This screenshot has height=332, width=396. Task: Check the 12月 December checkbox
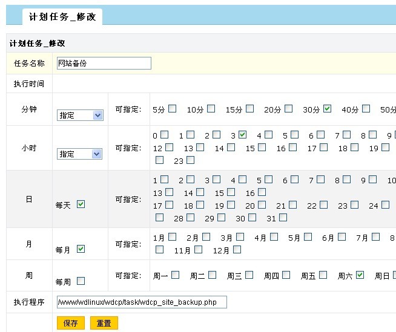(x=237, y=249)
